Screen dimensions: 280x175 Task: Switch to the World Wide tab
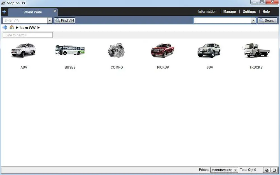point(33,12)
